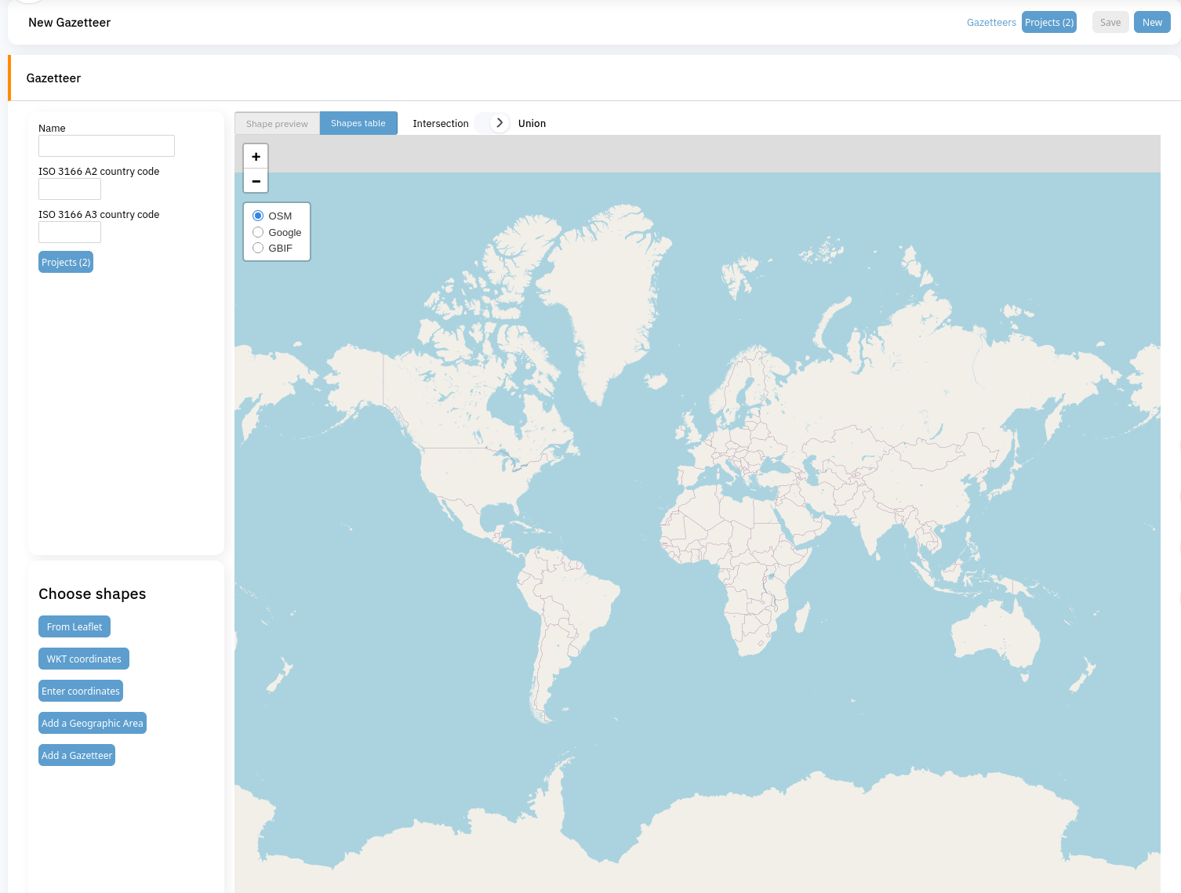1181x893 pixels.
Task: Select the GBIF base map option
Action: [x=258, y=248]
